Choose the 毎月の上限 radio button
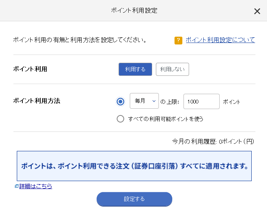Image resolution: width=267 pixels, height=217 pixels. 120,102
